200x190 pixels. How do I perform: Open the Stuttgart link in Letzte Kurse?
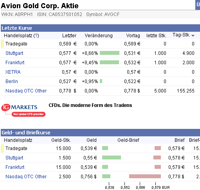14,53
